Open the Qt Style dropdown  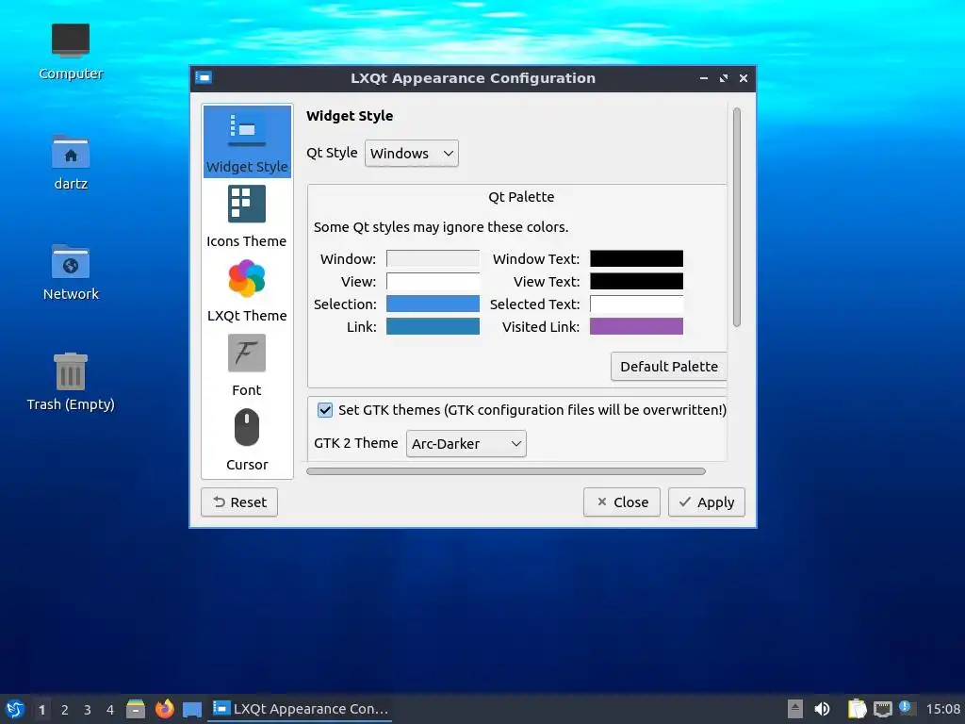coord(412,154)
